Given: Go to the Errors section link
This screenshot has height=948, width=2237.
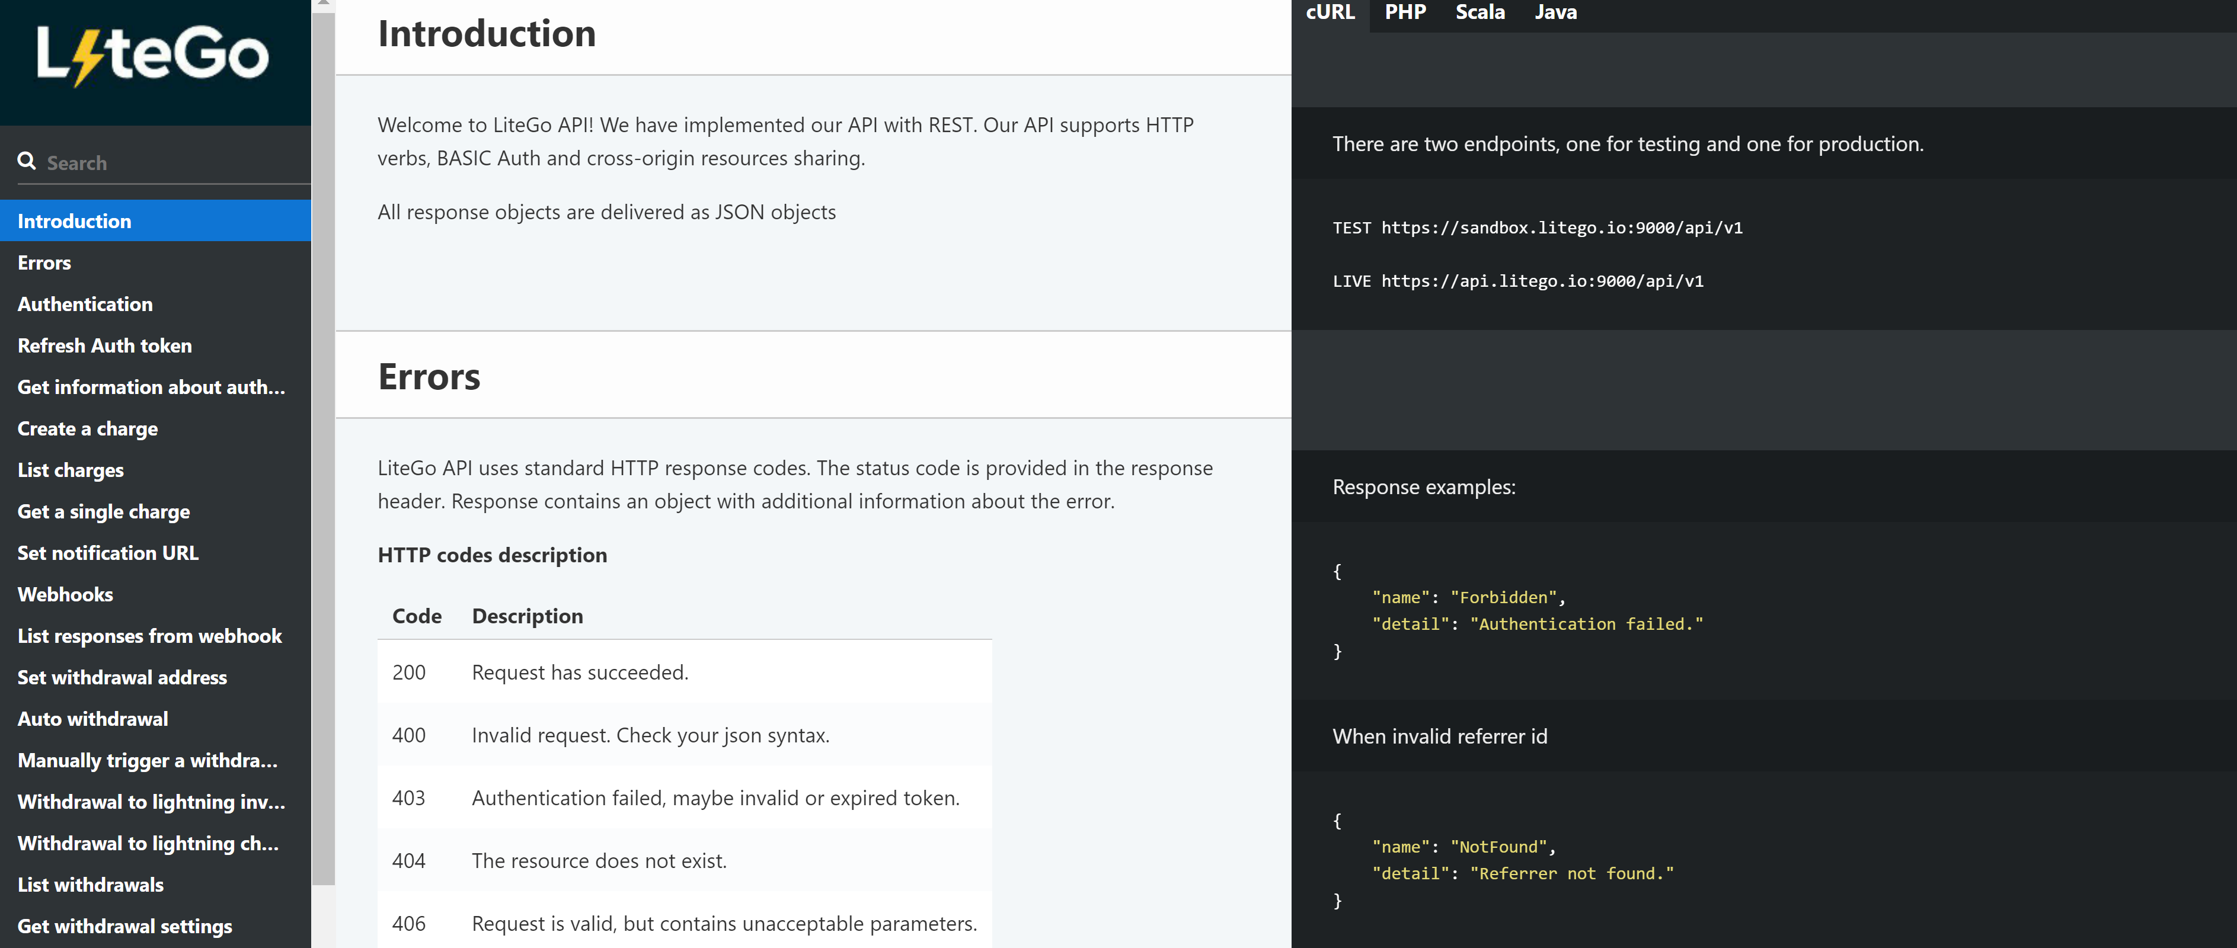Looking at the screenshot, I should (44, 263).
